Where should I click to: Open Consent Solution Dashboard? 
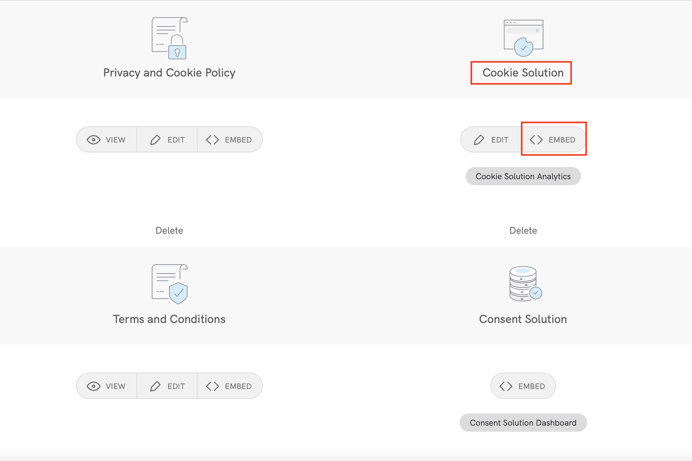coord(523,422)
